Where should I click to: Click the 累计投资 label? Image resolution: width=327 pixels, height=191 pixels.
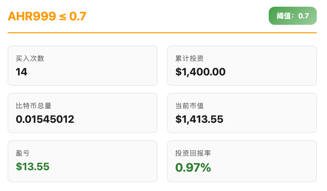click(x=189, y=58)
